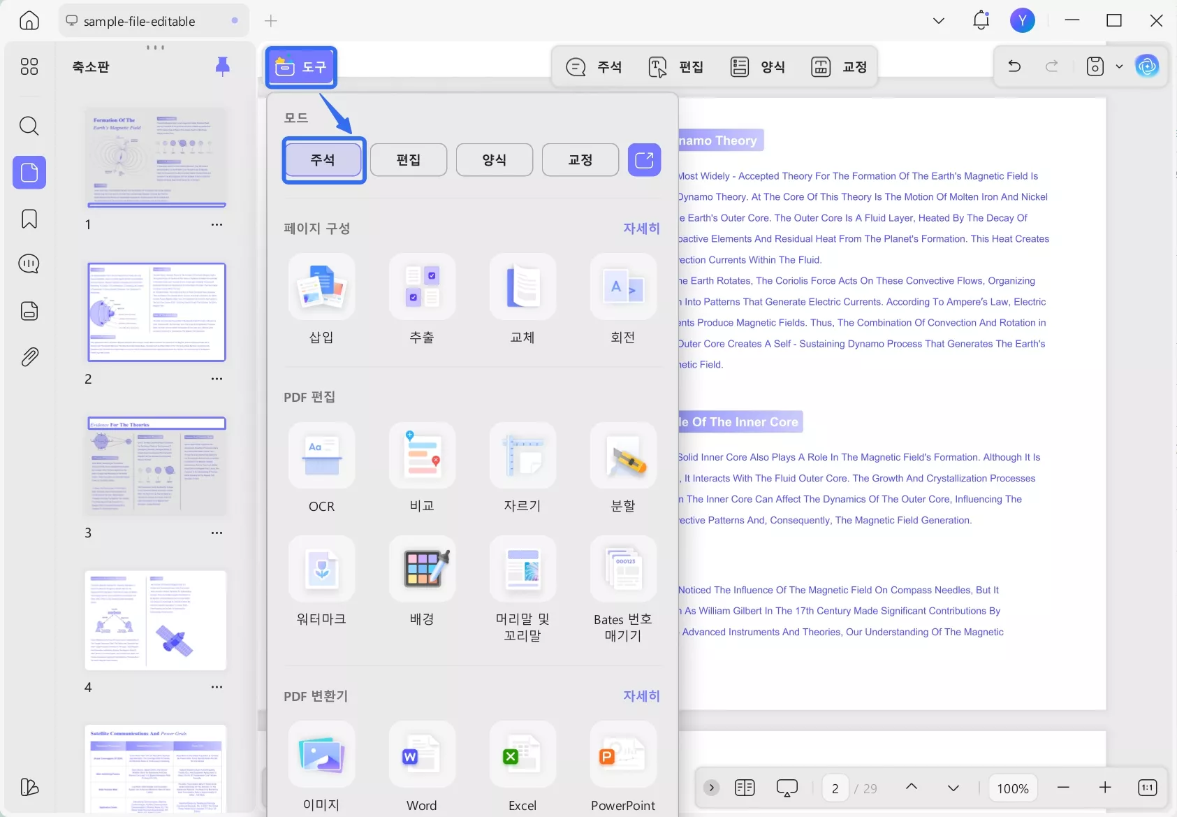This screenshot has width=1177, height=817.
Task: Click the page number field showing 2
Action: pyautogui.click(x=835, y=788)
